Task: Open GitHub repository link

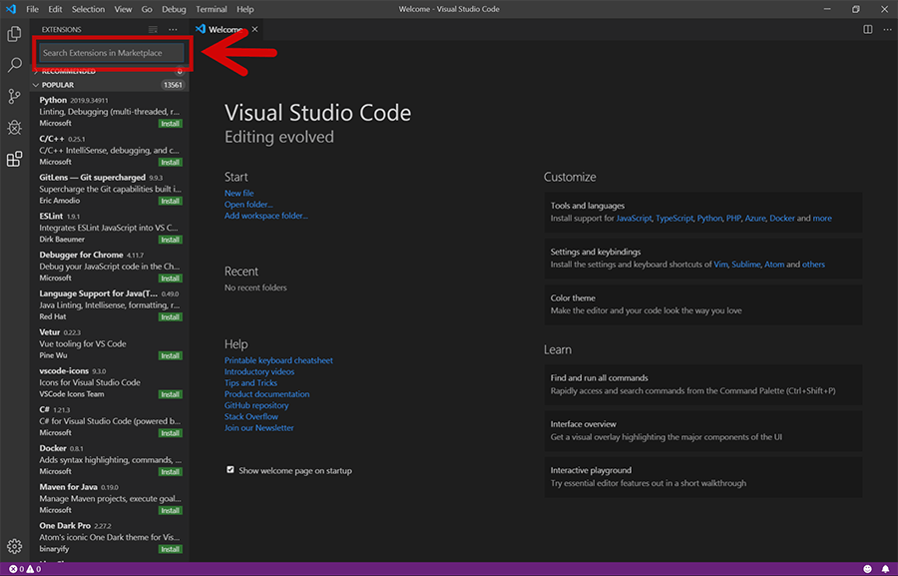Action: [256, 405]
